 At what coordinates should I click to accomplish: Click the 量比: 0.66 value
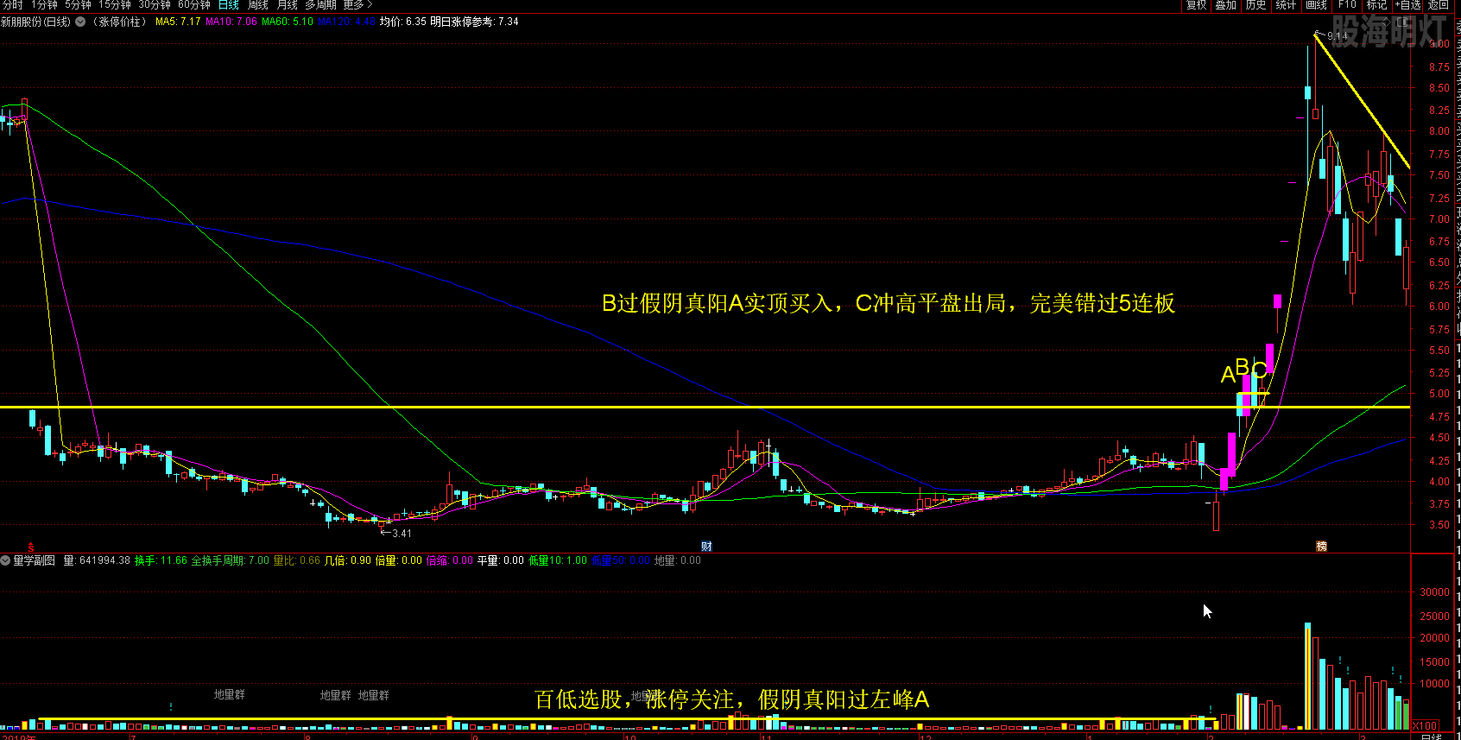click(296, 560)
